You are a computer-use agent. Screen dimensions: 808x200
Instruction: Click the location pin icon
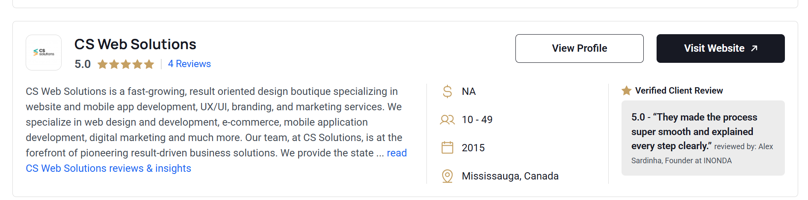coord(447,176)
